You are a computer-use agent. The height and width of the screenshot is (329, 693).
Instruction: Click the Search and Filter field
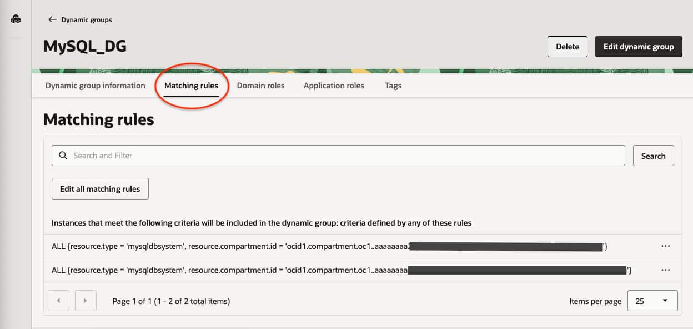pos(338,156)
